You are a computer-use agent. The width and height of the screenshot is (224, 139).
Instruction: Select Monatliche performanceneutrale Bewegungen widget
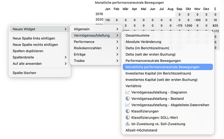[168, 67]
